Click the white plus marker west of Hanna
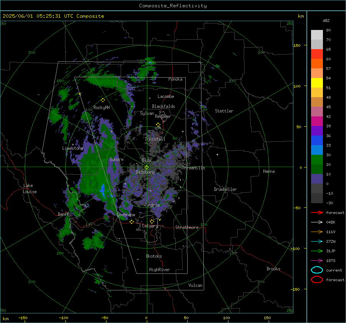This screenshot has width=346, height=323. (x=217, y=154)
